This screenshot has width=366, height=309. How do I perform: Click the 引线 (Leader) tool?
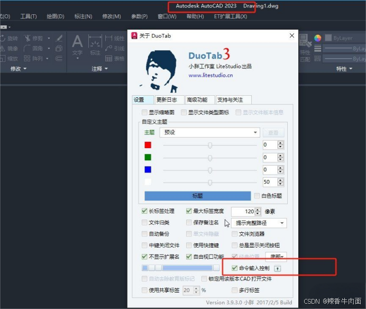tap(115, 48)
